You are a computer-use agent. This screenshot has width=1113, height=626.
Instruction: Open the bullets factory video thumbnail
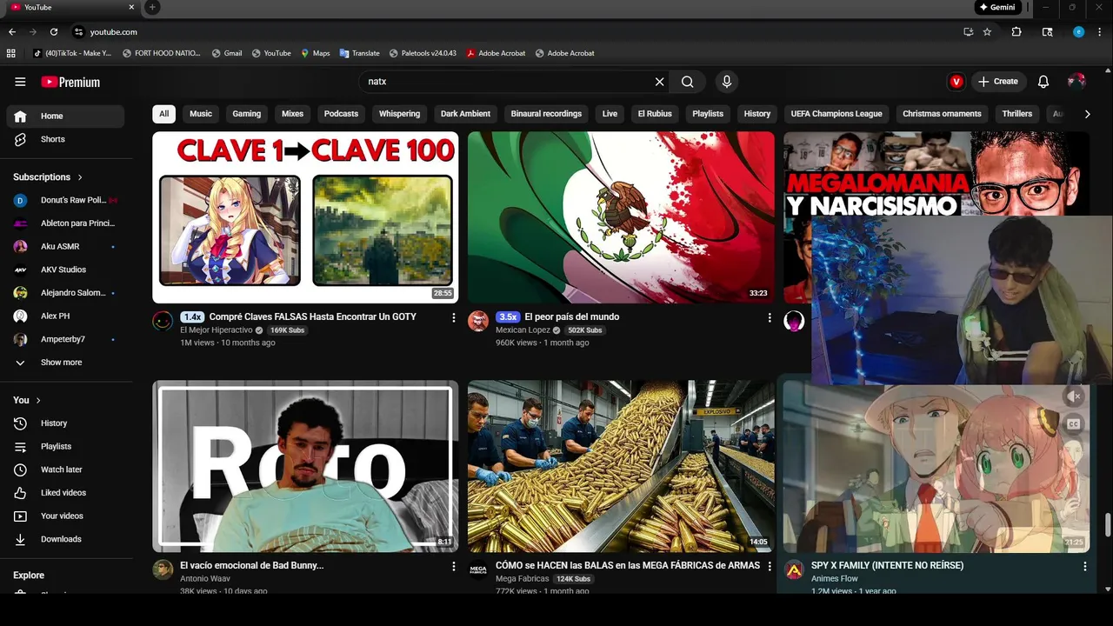621,466
